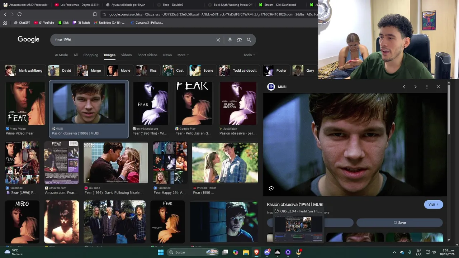Open the browser apps grid icon in bookmarks bar
The height and width of the screenshot is (258, 459).
5,23
